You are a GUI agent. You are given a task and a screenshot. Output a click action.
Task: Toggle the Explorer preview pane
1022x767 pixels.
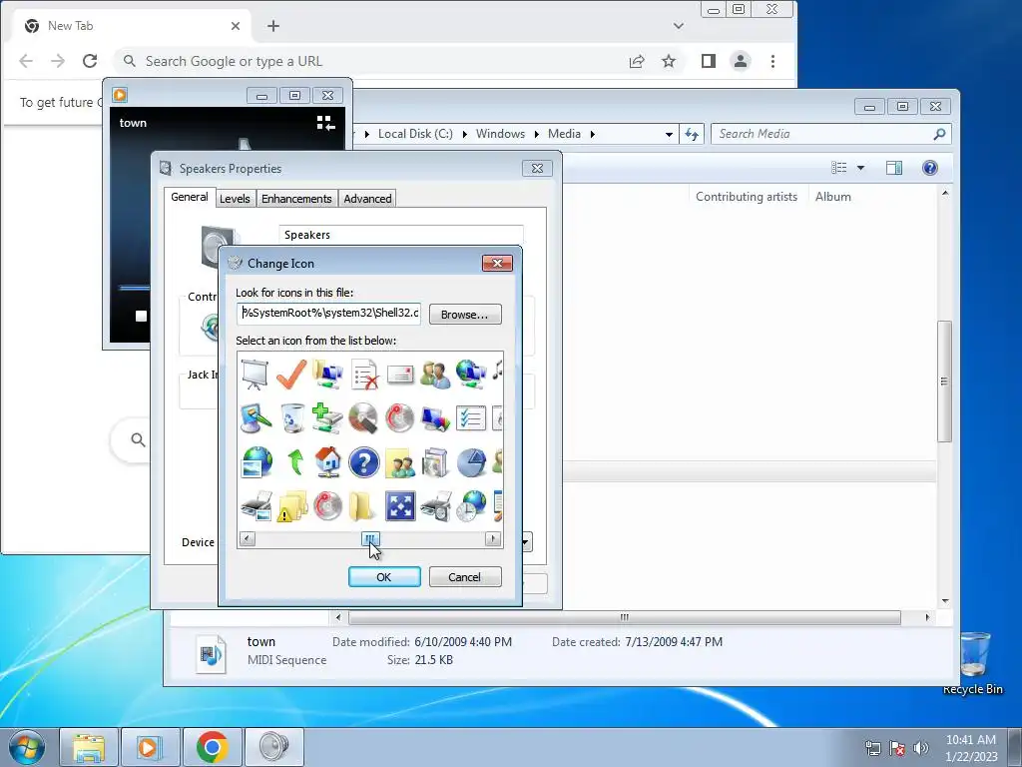(x=894, y=168)
